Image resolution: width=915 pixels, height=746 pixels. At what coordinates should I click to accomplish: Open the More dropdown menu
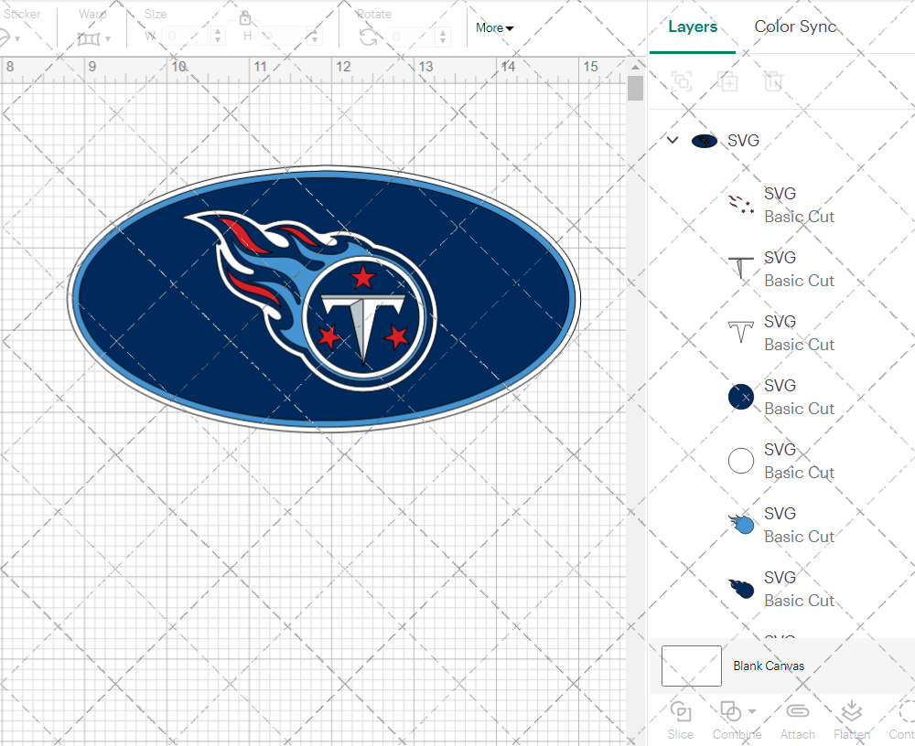coord(494,28)
